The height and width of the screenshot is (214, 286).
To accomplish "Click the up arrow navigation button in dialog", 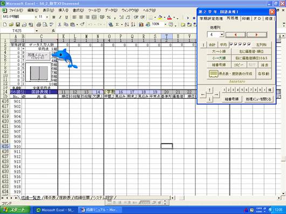I will (x=209, y=90).
